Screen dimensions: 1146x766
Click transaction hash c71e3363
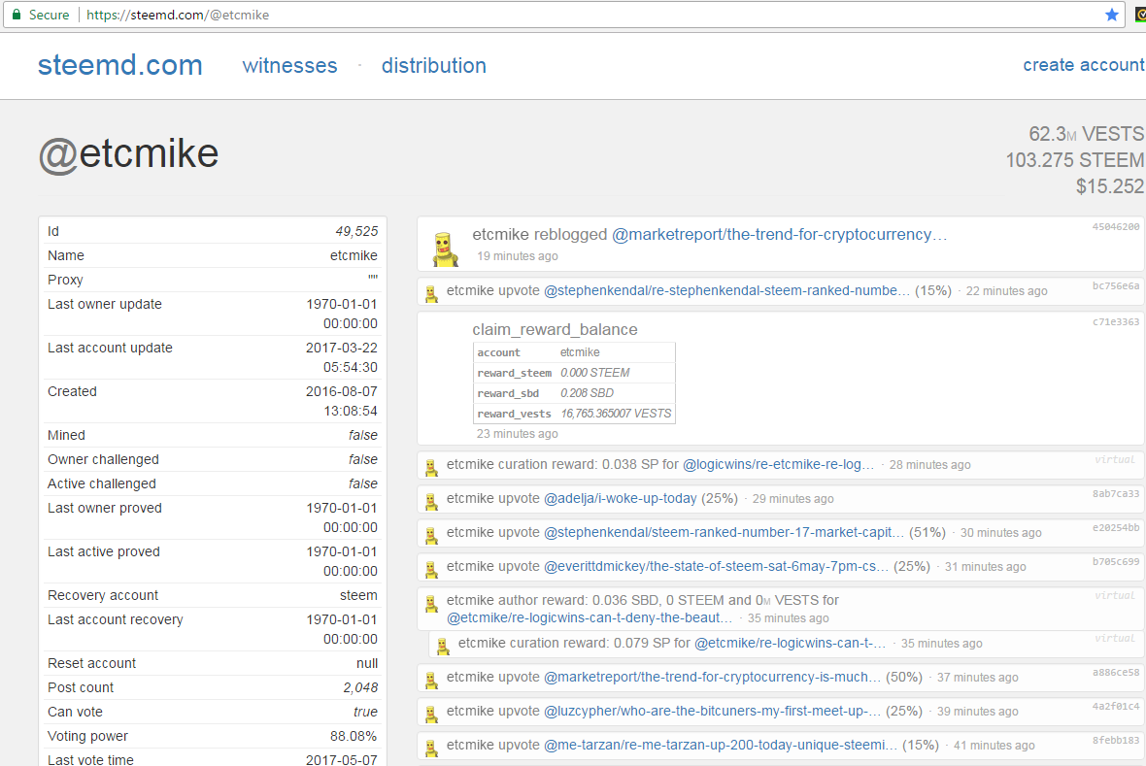coord(1115,321)
